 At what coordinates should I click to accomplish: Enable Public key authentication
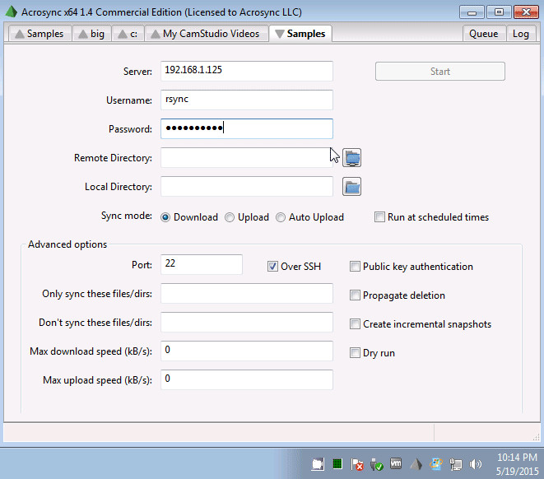tap(411, 267)
